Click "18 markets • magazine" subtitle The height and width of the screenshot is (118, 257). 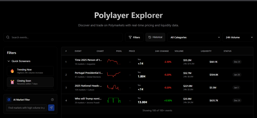click(85, 64)
